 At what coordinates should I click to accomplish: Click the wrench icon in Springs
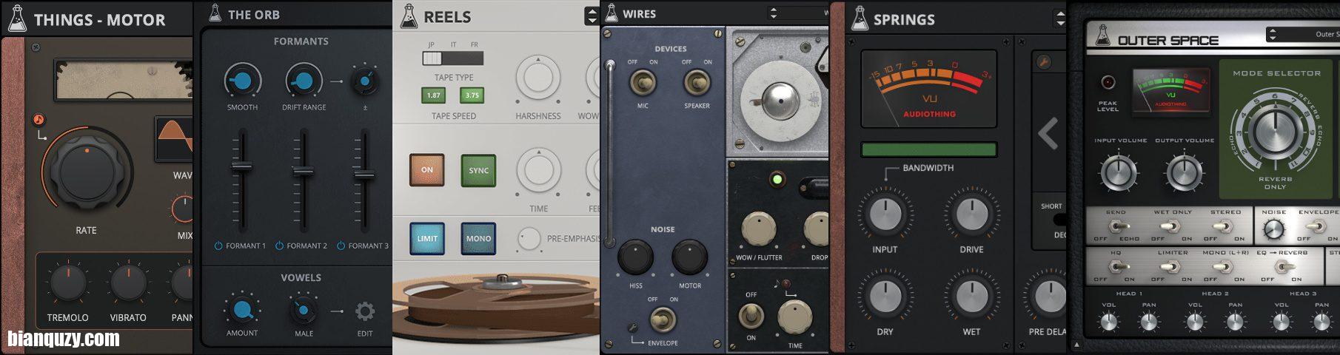[1043, 62]
